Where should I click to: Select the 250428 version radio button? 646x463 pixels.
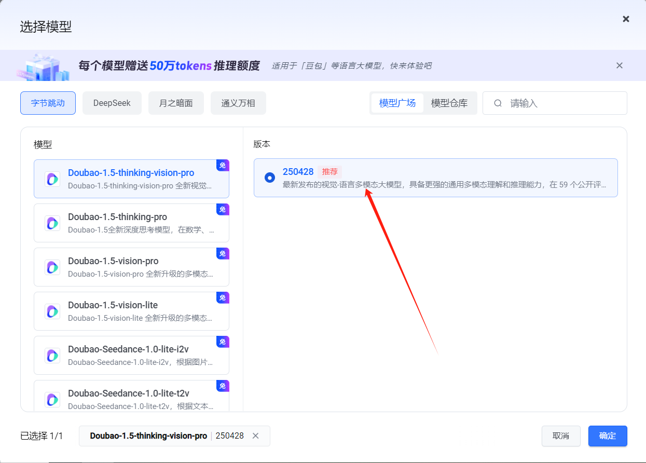(x=269, y=178)
